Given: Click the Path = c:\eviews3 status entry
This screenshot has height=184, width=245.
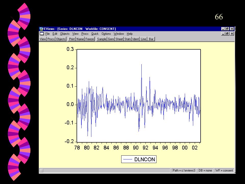Looking at the screenshot, I should (184, 170).
